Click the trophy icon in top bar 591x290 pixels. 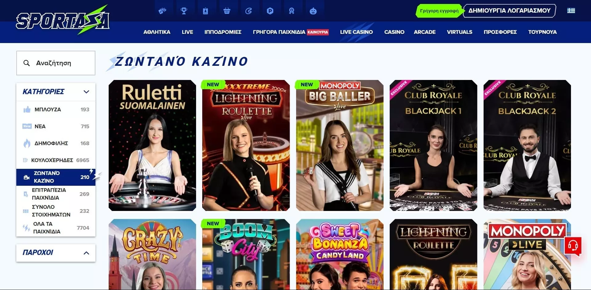(x=184, y=11)
